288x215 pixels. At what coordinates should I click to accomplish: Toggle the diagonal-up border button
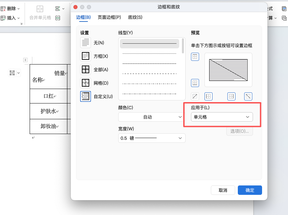tap(195, 96)
